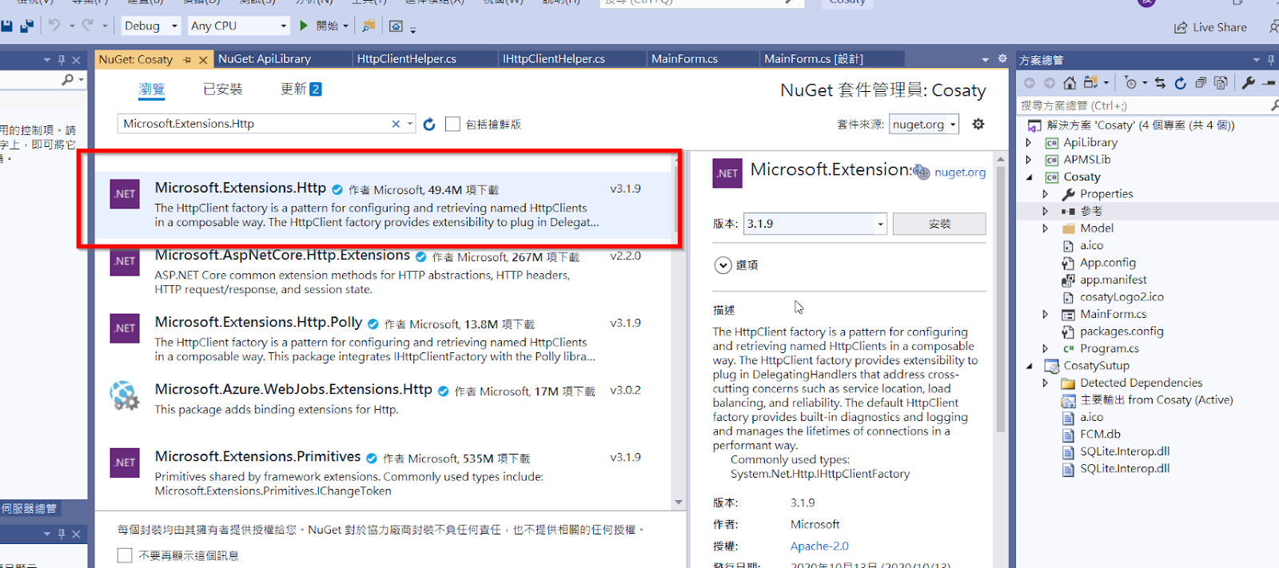Click the refresh icon next to the search box
The image size is (1279, 568).
coord(429,124)
